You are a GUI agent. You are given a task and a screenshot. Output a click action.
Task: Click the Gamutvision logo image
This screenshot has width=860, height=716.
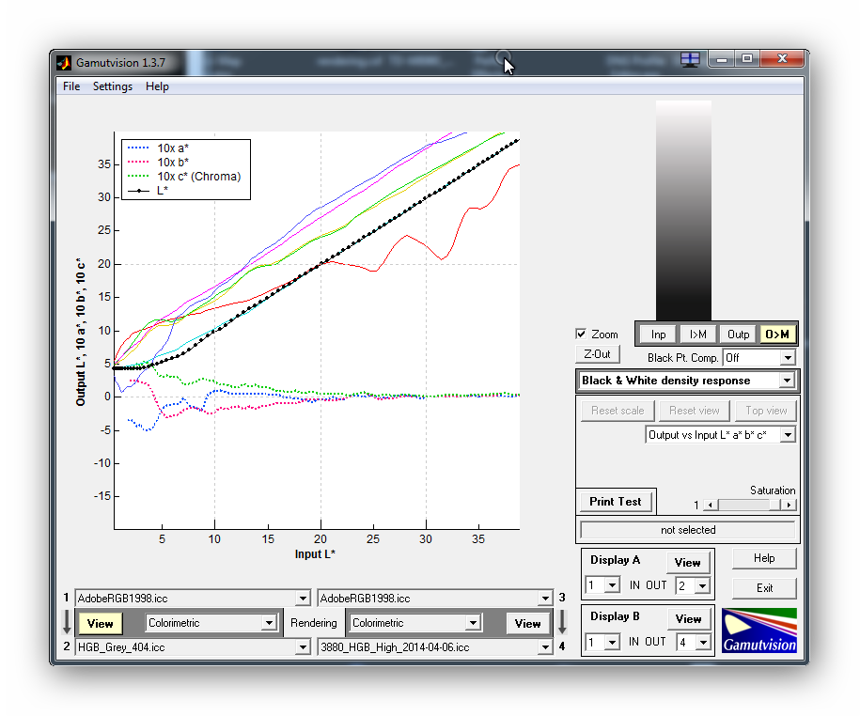[759, 630]
